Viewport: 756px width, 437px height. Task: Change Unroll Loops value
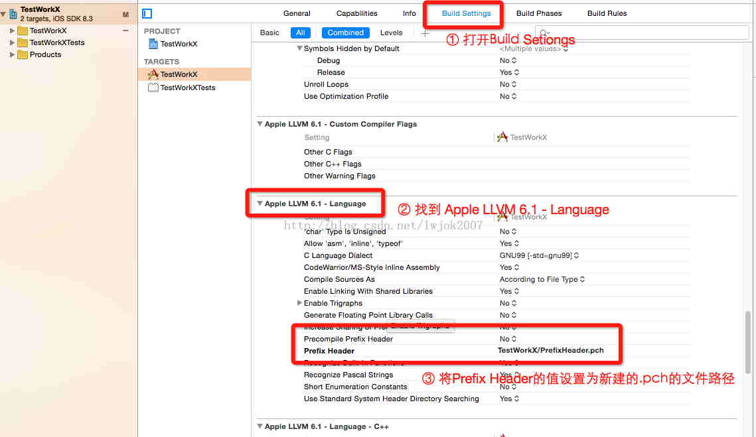pyautogui.click(x=508, y=84)
